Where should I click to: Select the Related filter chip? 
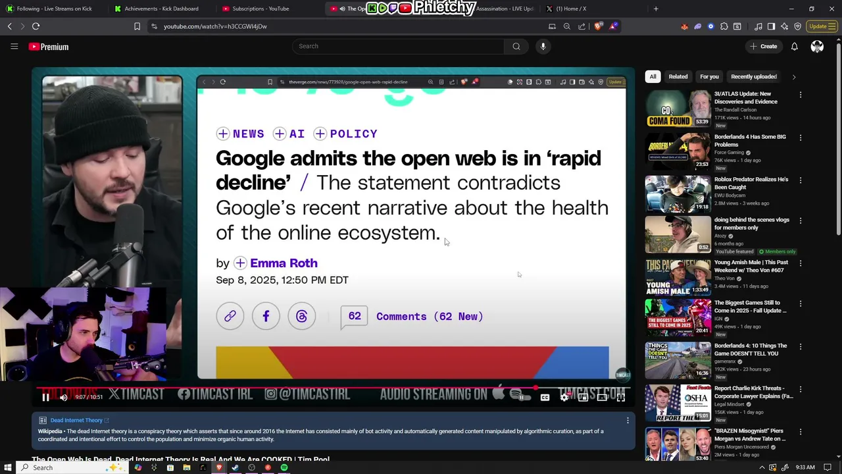coord(678,76)
